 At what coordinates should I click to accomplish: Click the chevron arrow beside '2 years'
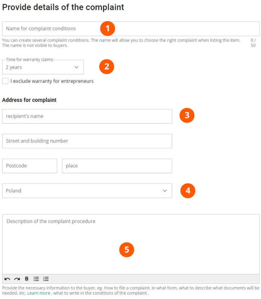click(76, 67)
